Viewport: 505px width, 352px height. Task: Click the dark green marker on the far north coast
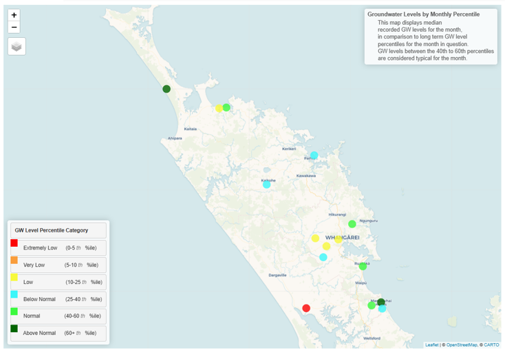[x=166, y=89]
